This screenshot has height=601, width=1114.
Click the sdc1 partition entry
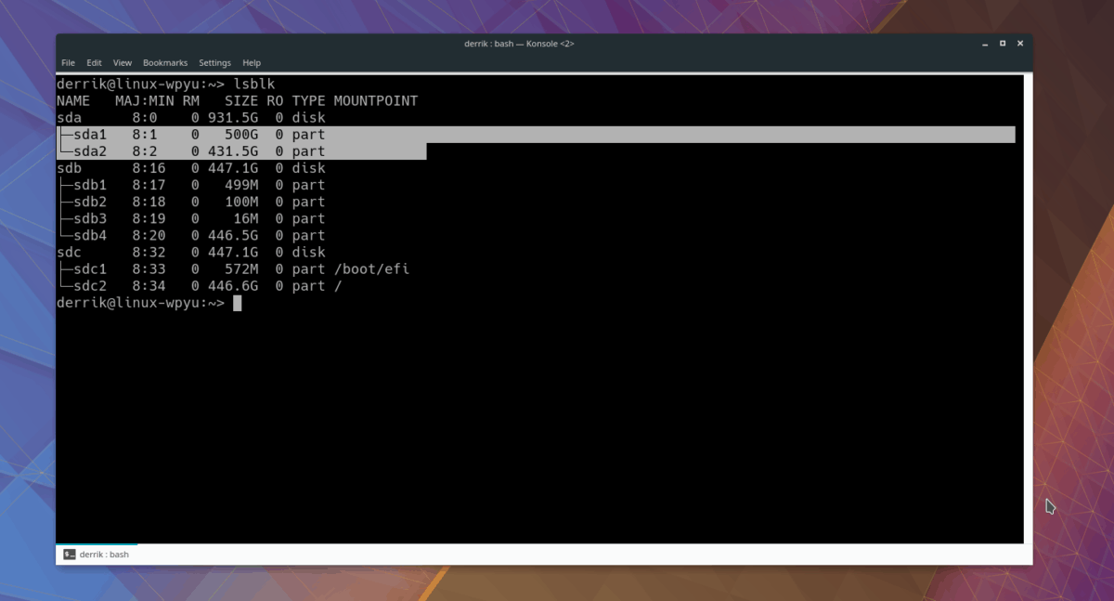coord(90,268)
